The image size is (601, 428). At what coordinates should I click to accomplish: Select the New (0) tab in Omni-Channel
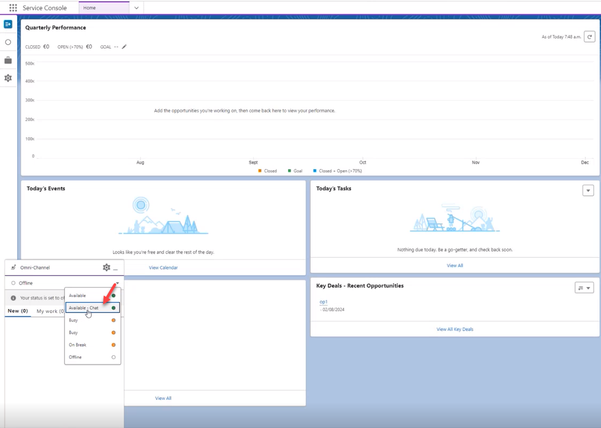pyautogui.click(x=18, y=311)
